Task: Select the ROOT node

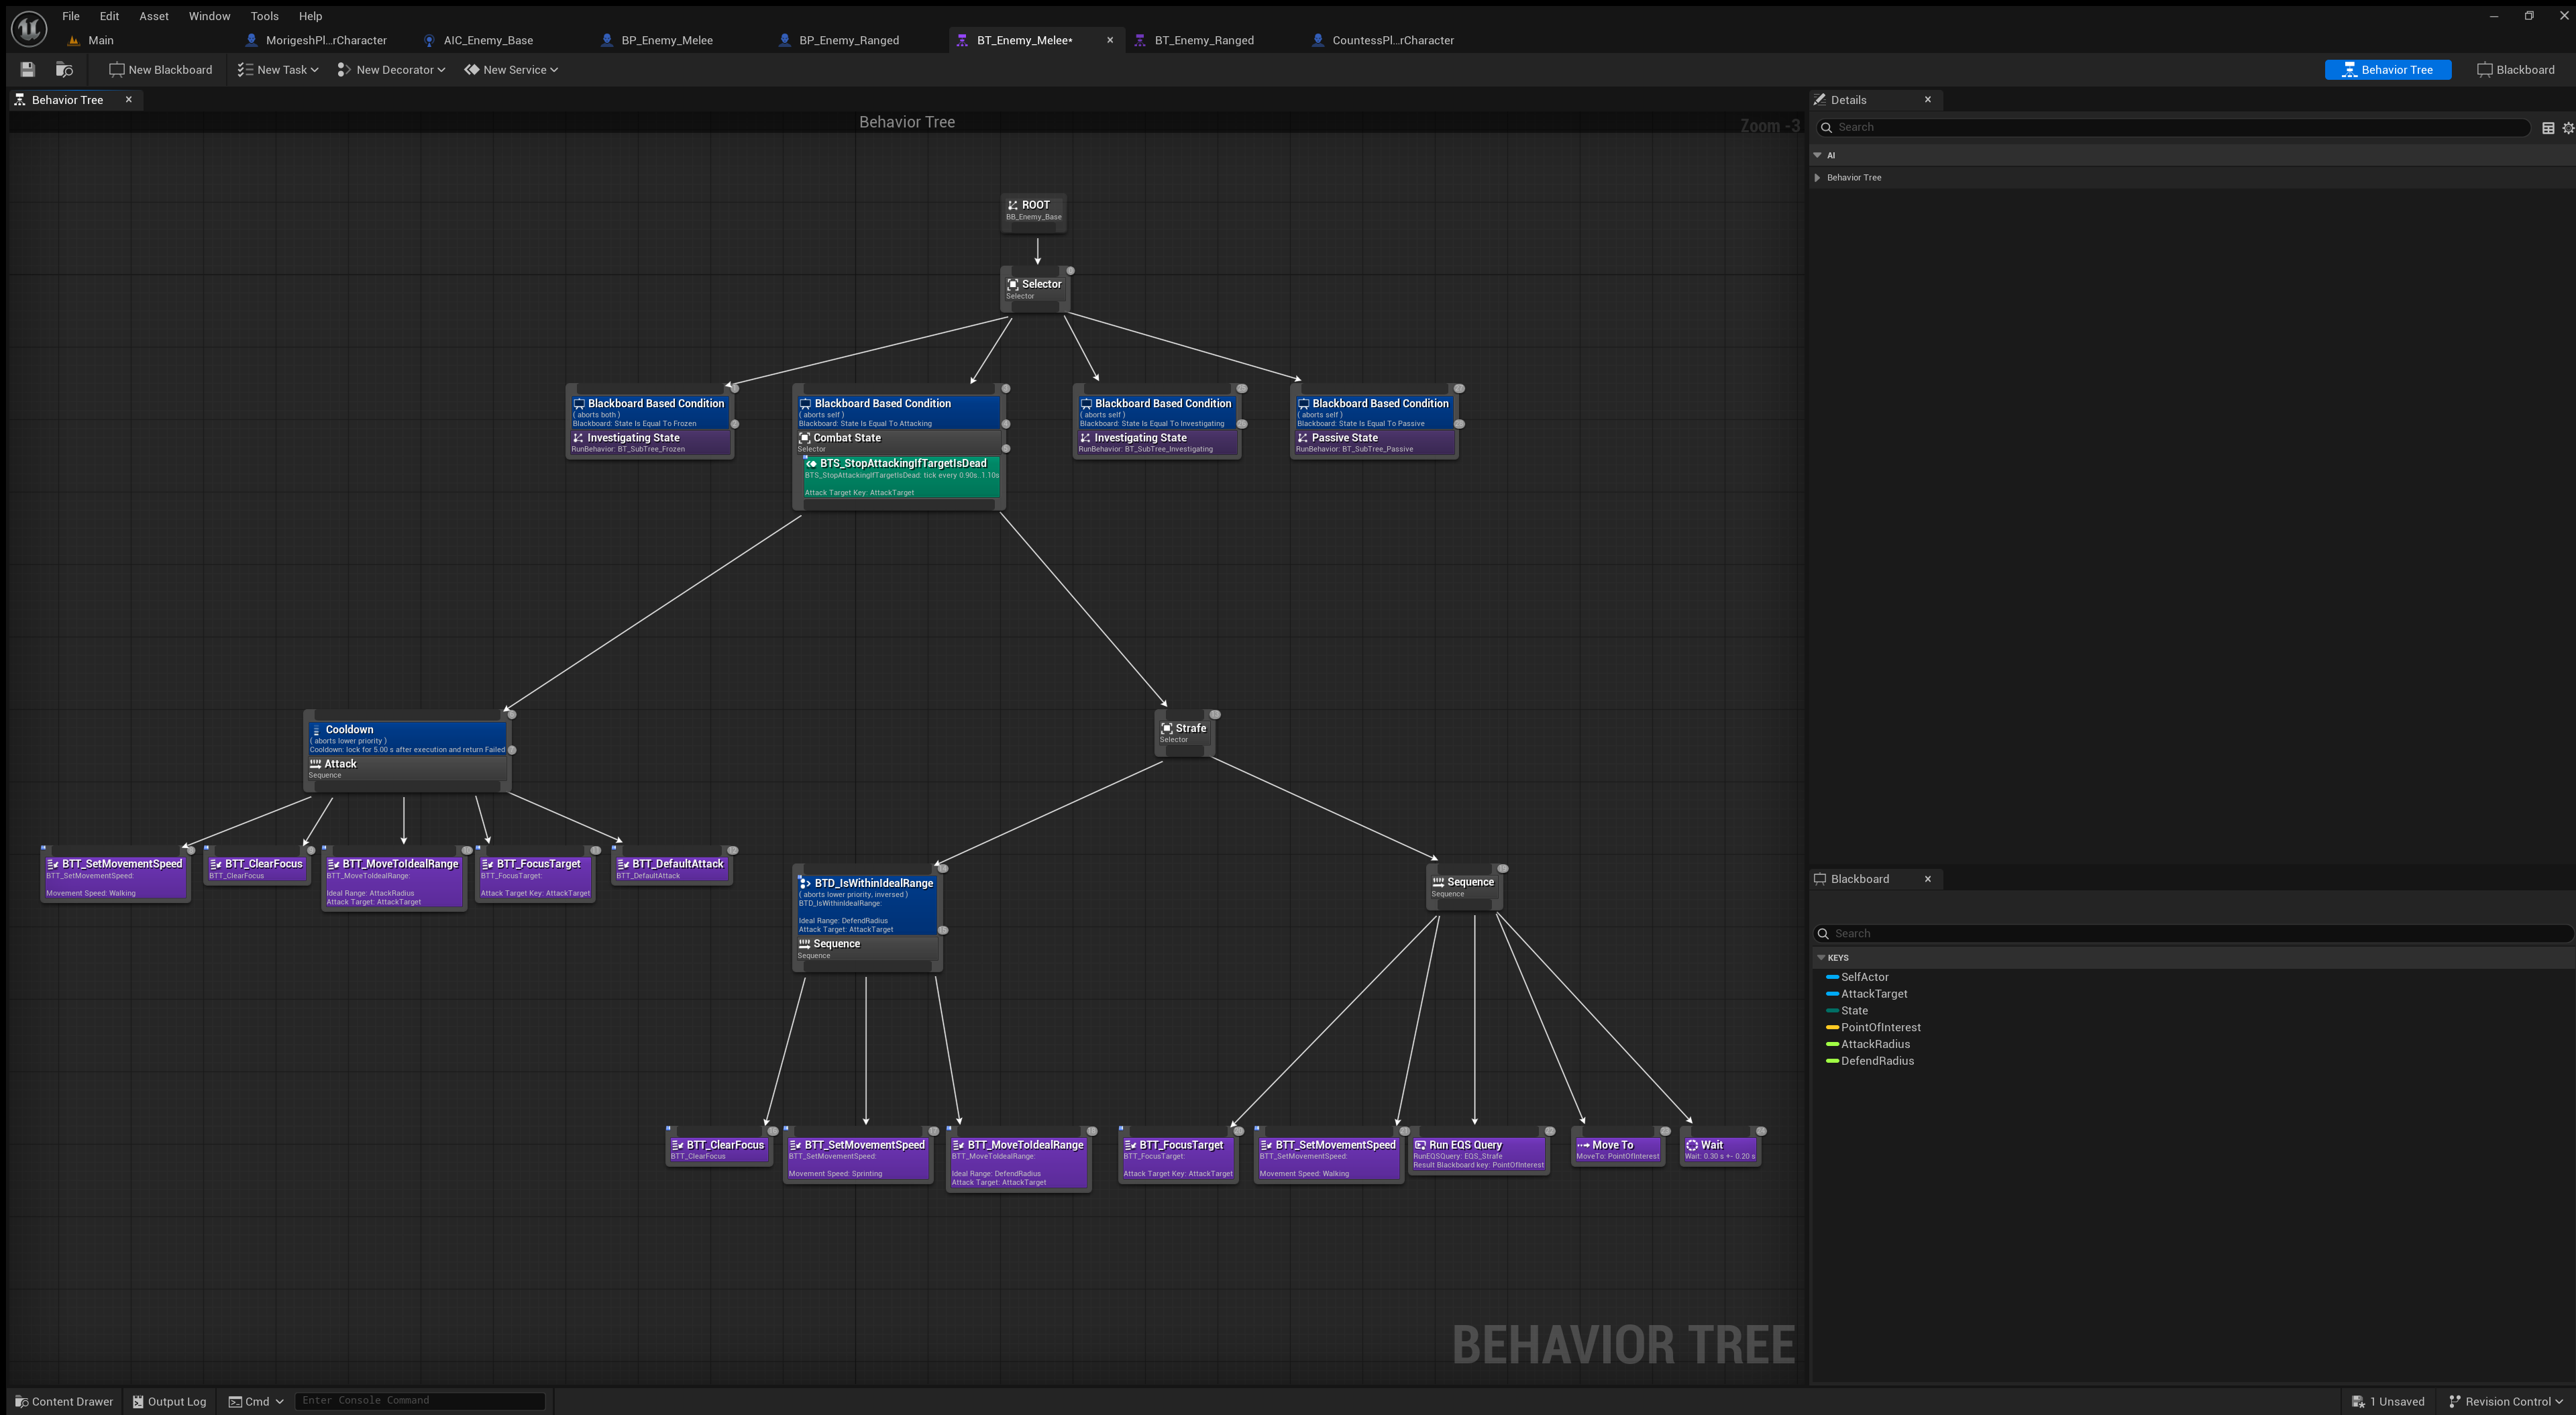Action: (x=1034, y=209)
